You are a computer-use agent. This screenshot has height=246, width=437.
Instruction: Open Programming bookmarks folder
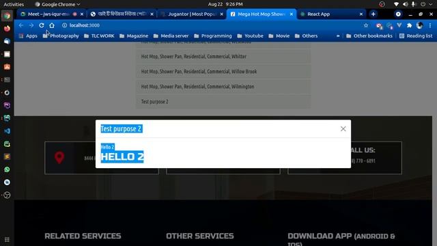[213, 36]
